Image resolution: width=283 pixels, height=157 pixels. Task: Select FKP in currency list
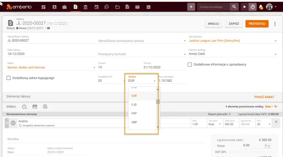pos(142,113)
